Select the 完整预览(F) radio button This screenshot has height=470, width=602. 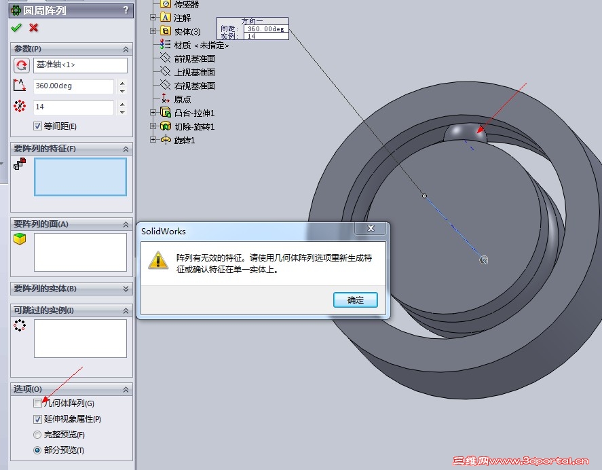tap(37, 435)
